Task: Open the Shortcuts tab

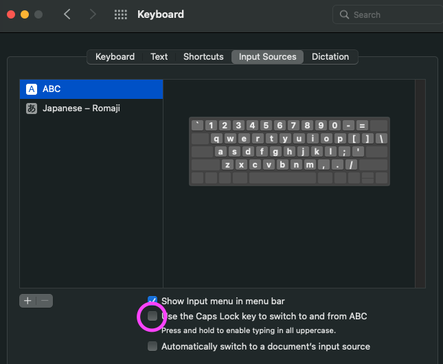Action: pos(203,57)
